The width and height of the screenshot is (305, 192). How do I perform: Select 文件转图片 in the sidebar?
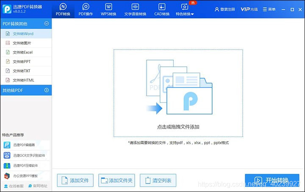click(x=26, y=43)
